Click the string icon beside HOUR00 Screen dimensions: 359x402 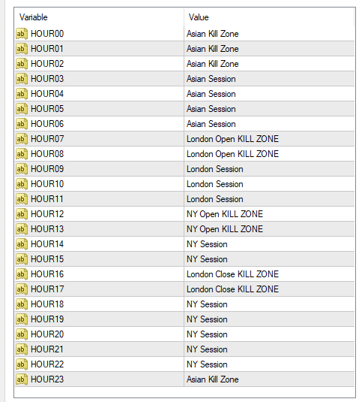tap(22, 34)
